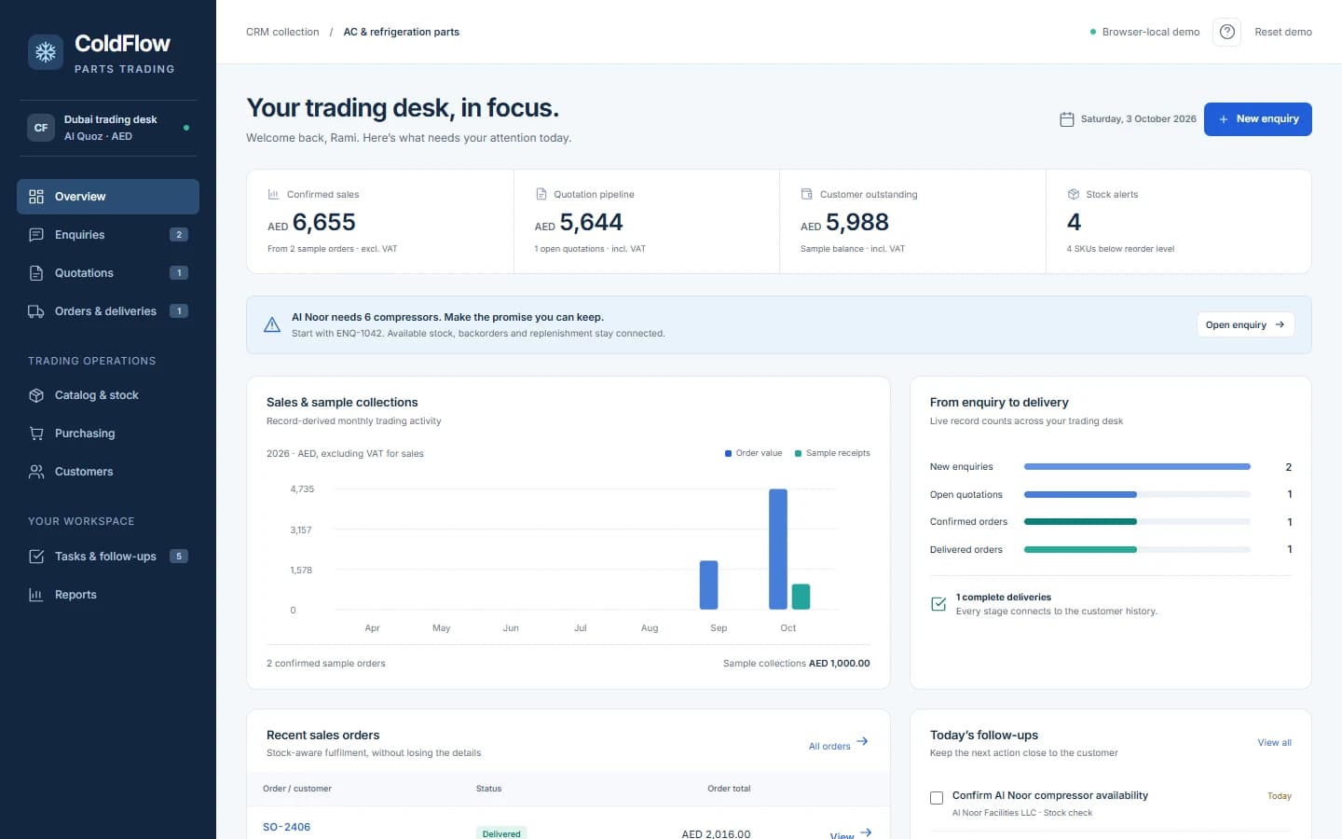The image size is (1342, 839).
Task: Open Tasks & follow-ups
Action: (x=108, y=557)
